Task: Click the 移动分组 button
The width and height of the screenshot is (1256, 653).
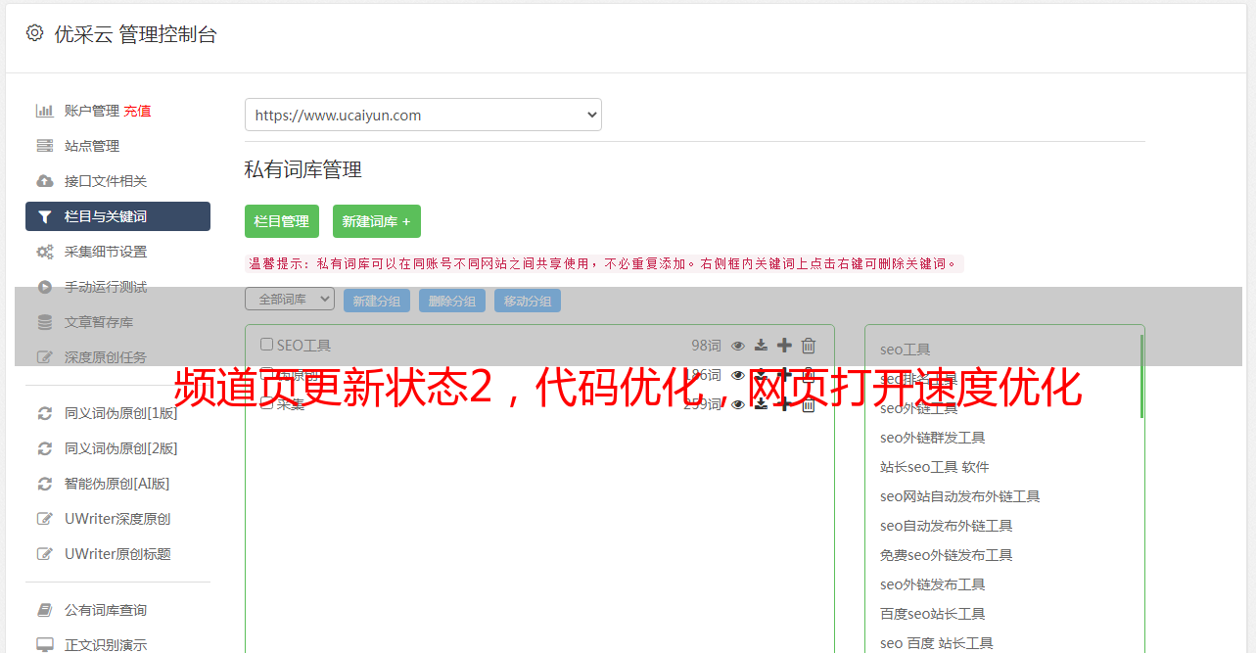Action: pyautogui.click(x=528, y=301)
